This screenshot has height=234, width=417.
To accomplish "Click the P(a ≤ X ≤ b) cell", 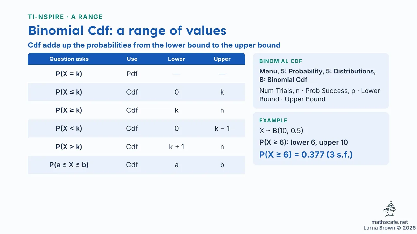I will click(69, 165).
